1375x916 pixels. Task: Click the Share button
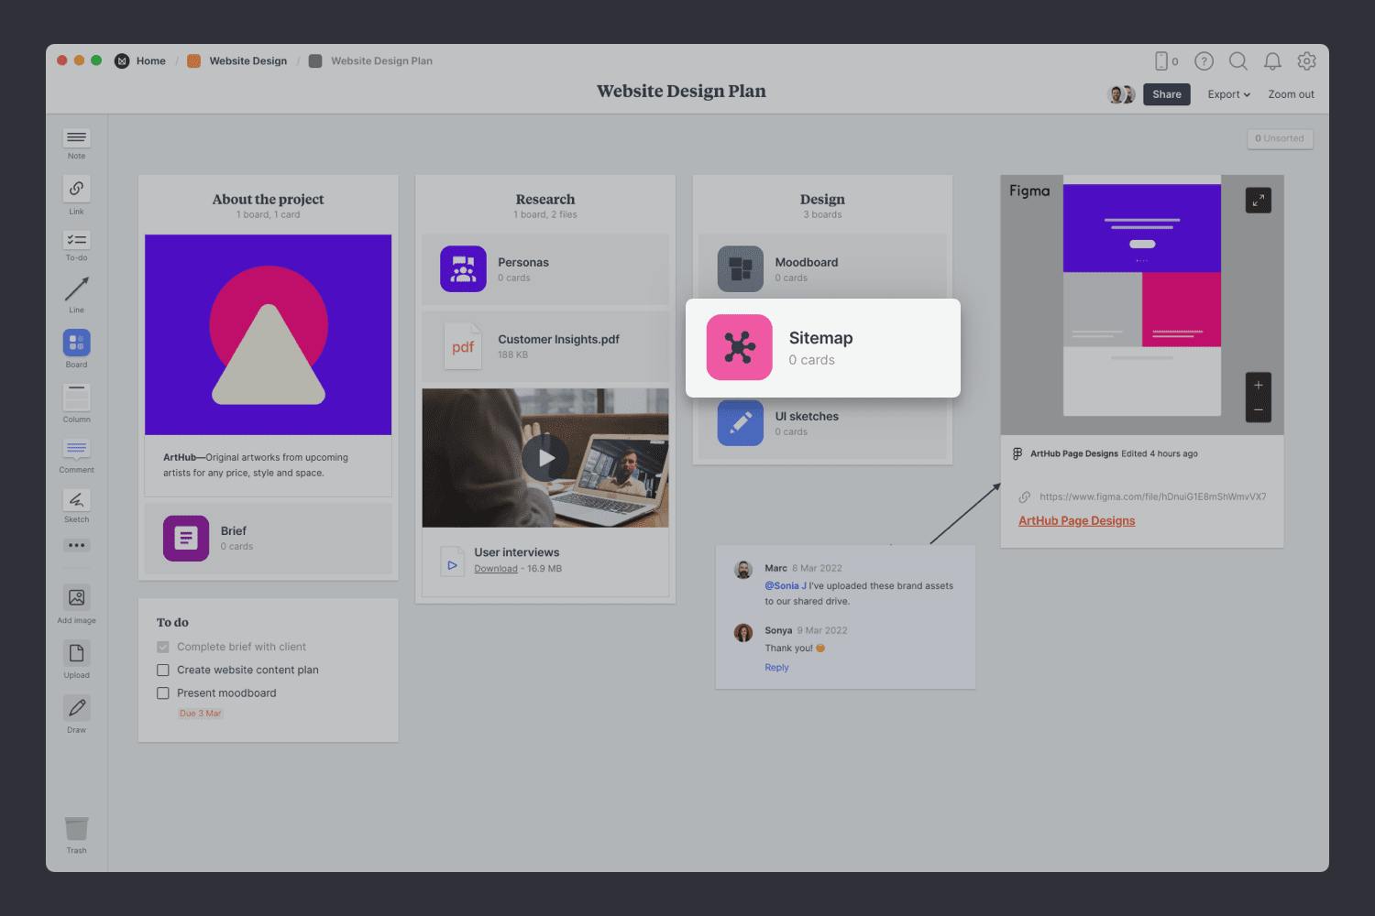tap(1166, 94)
